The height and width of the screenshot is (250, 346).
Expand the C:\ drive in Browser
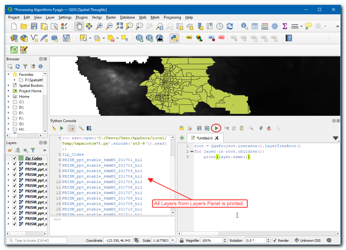click(9, 102)
